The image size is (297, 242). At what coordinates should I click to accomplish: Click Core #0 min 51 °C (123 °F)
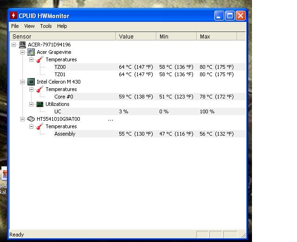(176, 97)
